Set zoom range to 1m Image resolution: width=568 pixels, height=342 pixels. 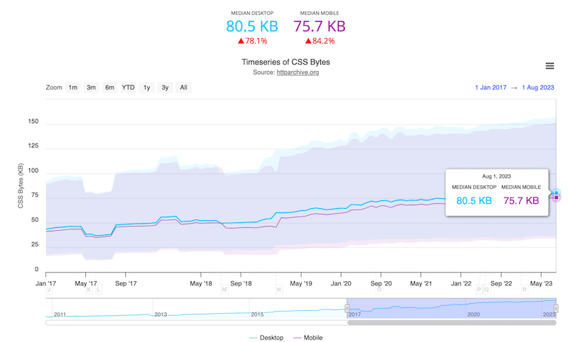tap(73, 88)
